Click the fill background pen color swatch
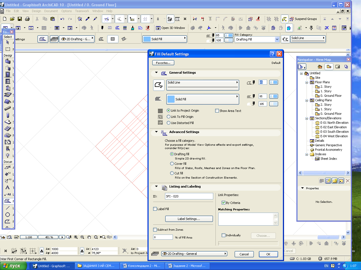The width and height of the screenshot is (361, 270). (x=274, y=104)
